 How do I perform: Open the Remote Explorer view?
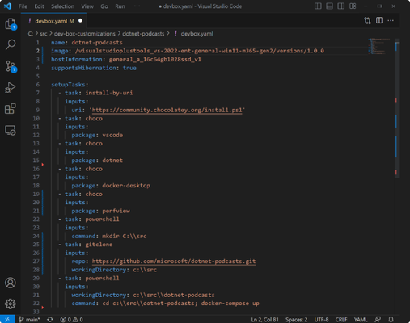(x=11, y=130)
